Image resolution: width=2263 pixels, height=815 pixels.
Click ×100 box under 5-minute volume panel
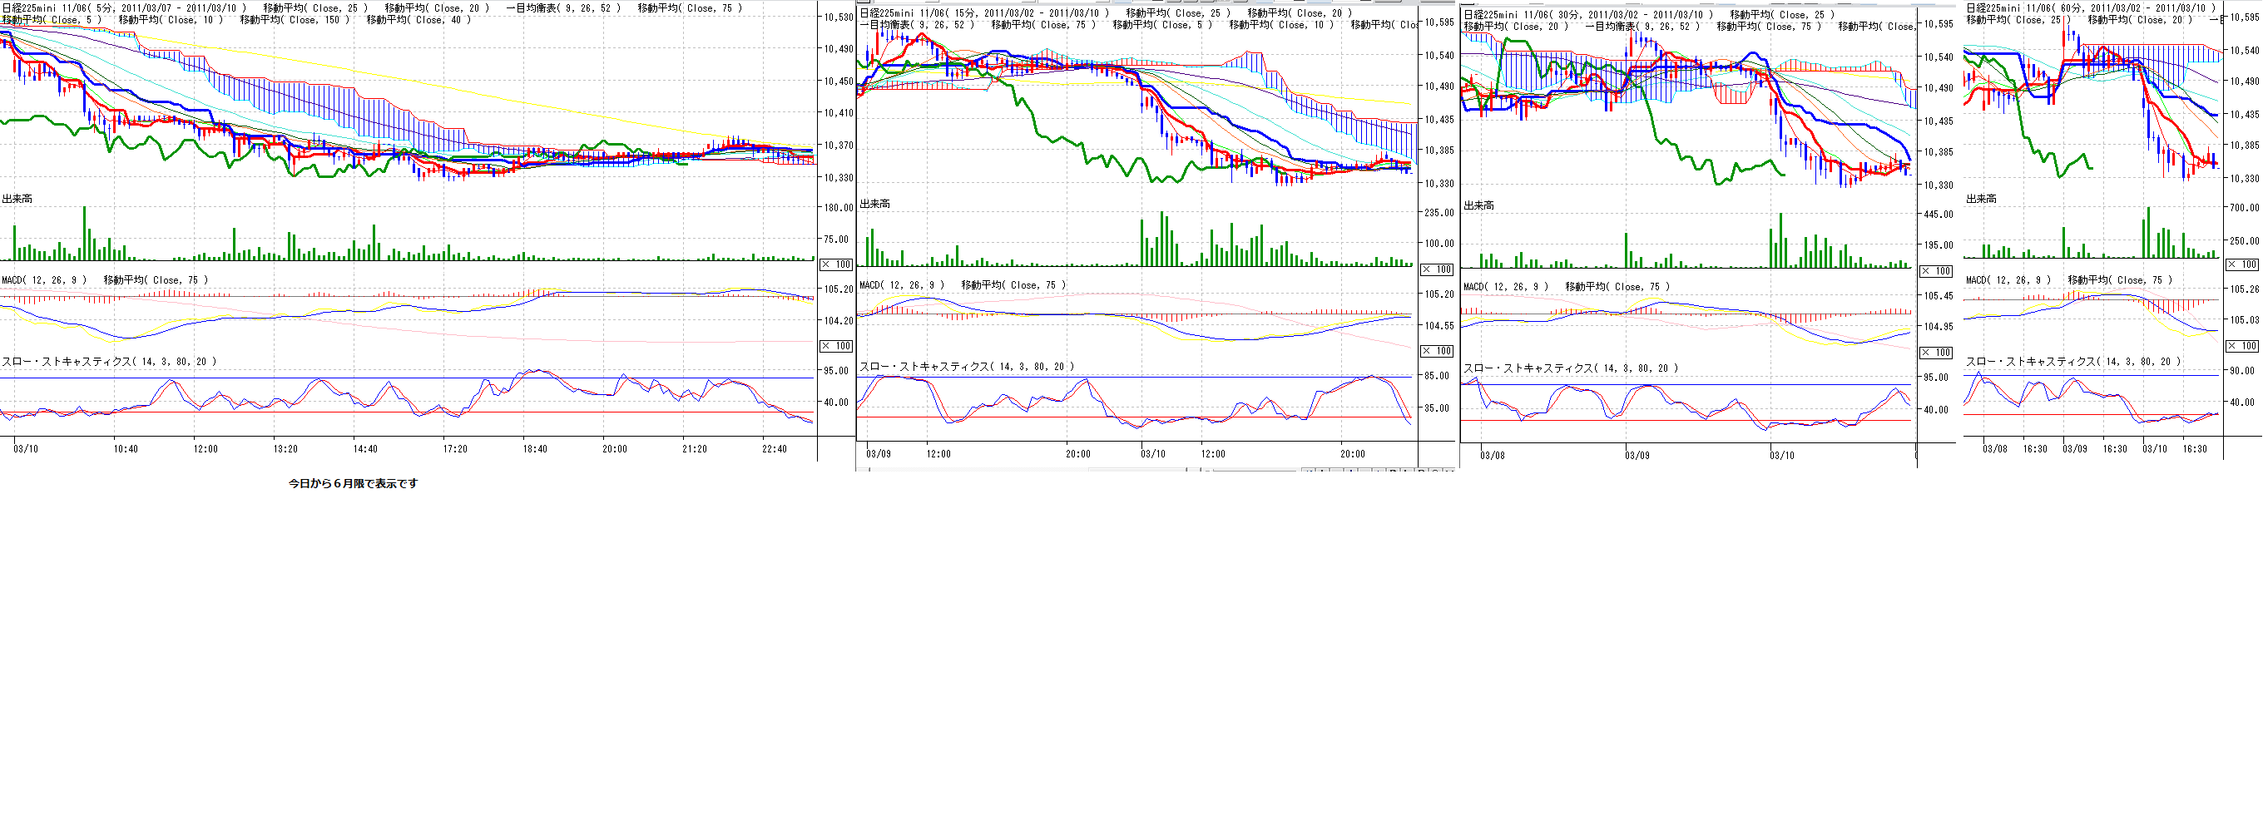(835, 264)
